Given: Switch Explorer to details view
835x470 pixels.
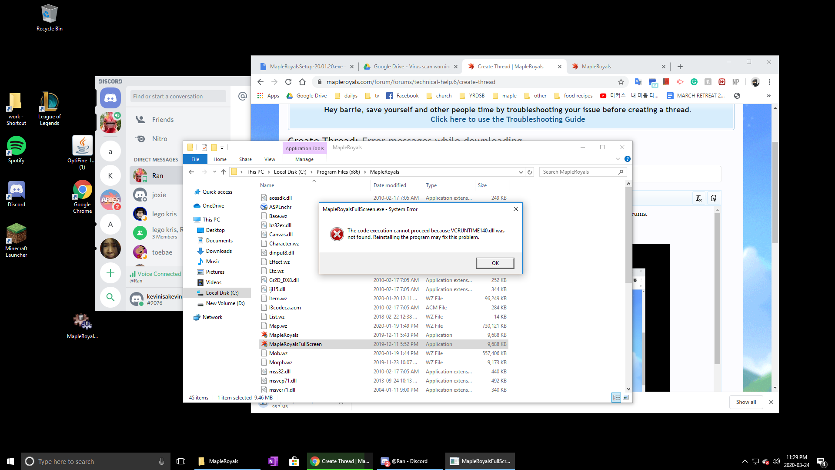Looking at the screenshot, I should (616, 397).
